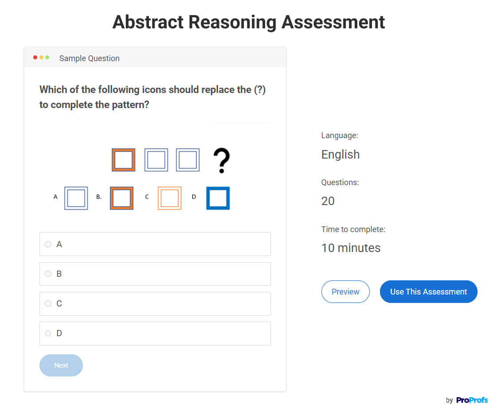Click the yellow dot in the window header
497x411 pixels.
(x=41, y=58)
